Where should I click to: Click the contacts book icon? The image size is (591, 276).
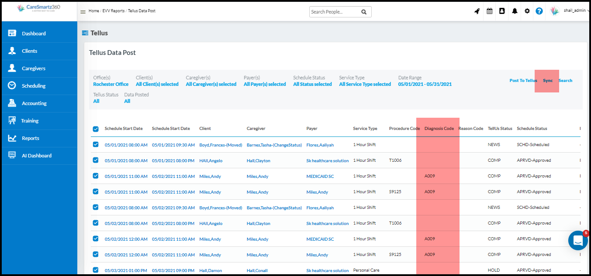pyautogui.click(x=502, y=11)
